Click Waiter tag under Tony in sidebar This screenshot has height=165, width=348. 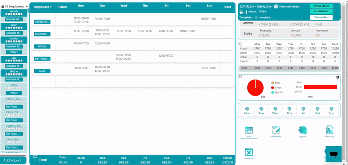[x=14, y=93]
